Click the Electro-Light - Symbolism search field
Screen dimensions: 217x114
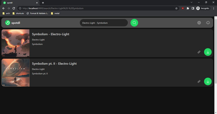click(103, 23)
